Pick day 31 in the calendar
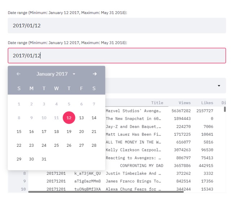 (x=44, y=159)
